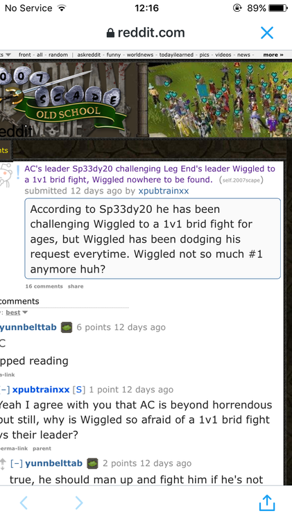
Task: Click the flair icon in yunnbelttab's reply
Action: tap(92, 464)
